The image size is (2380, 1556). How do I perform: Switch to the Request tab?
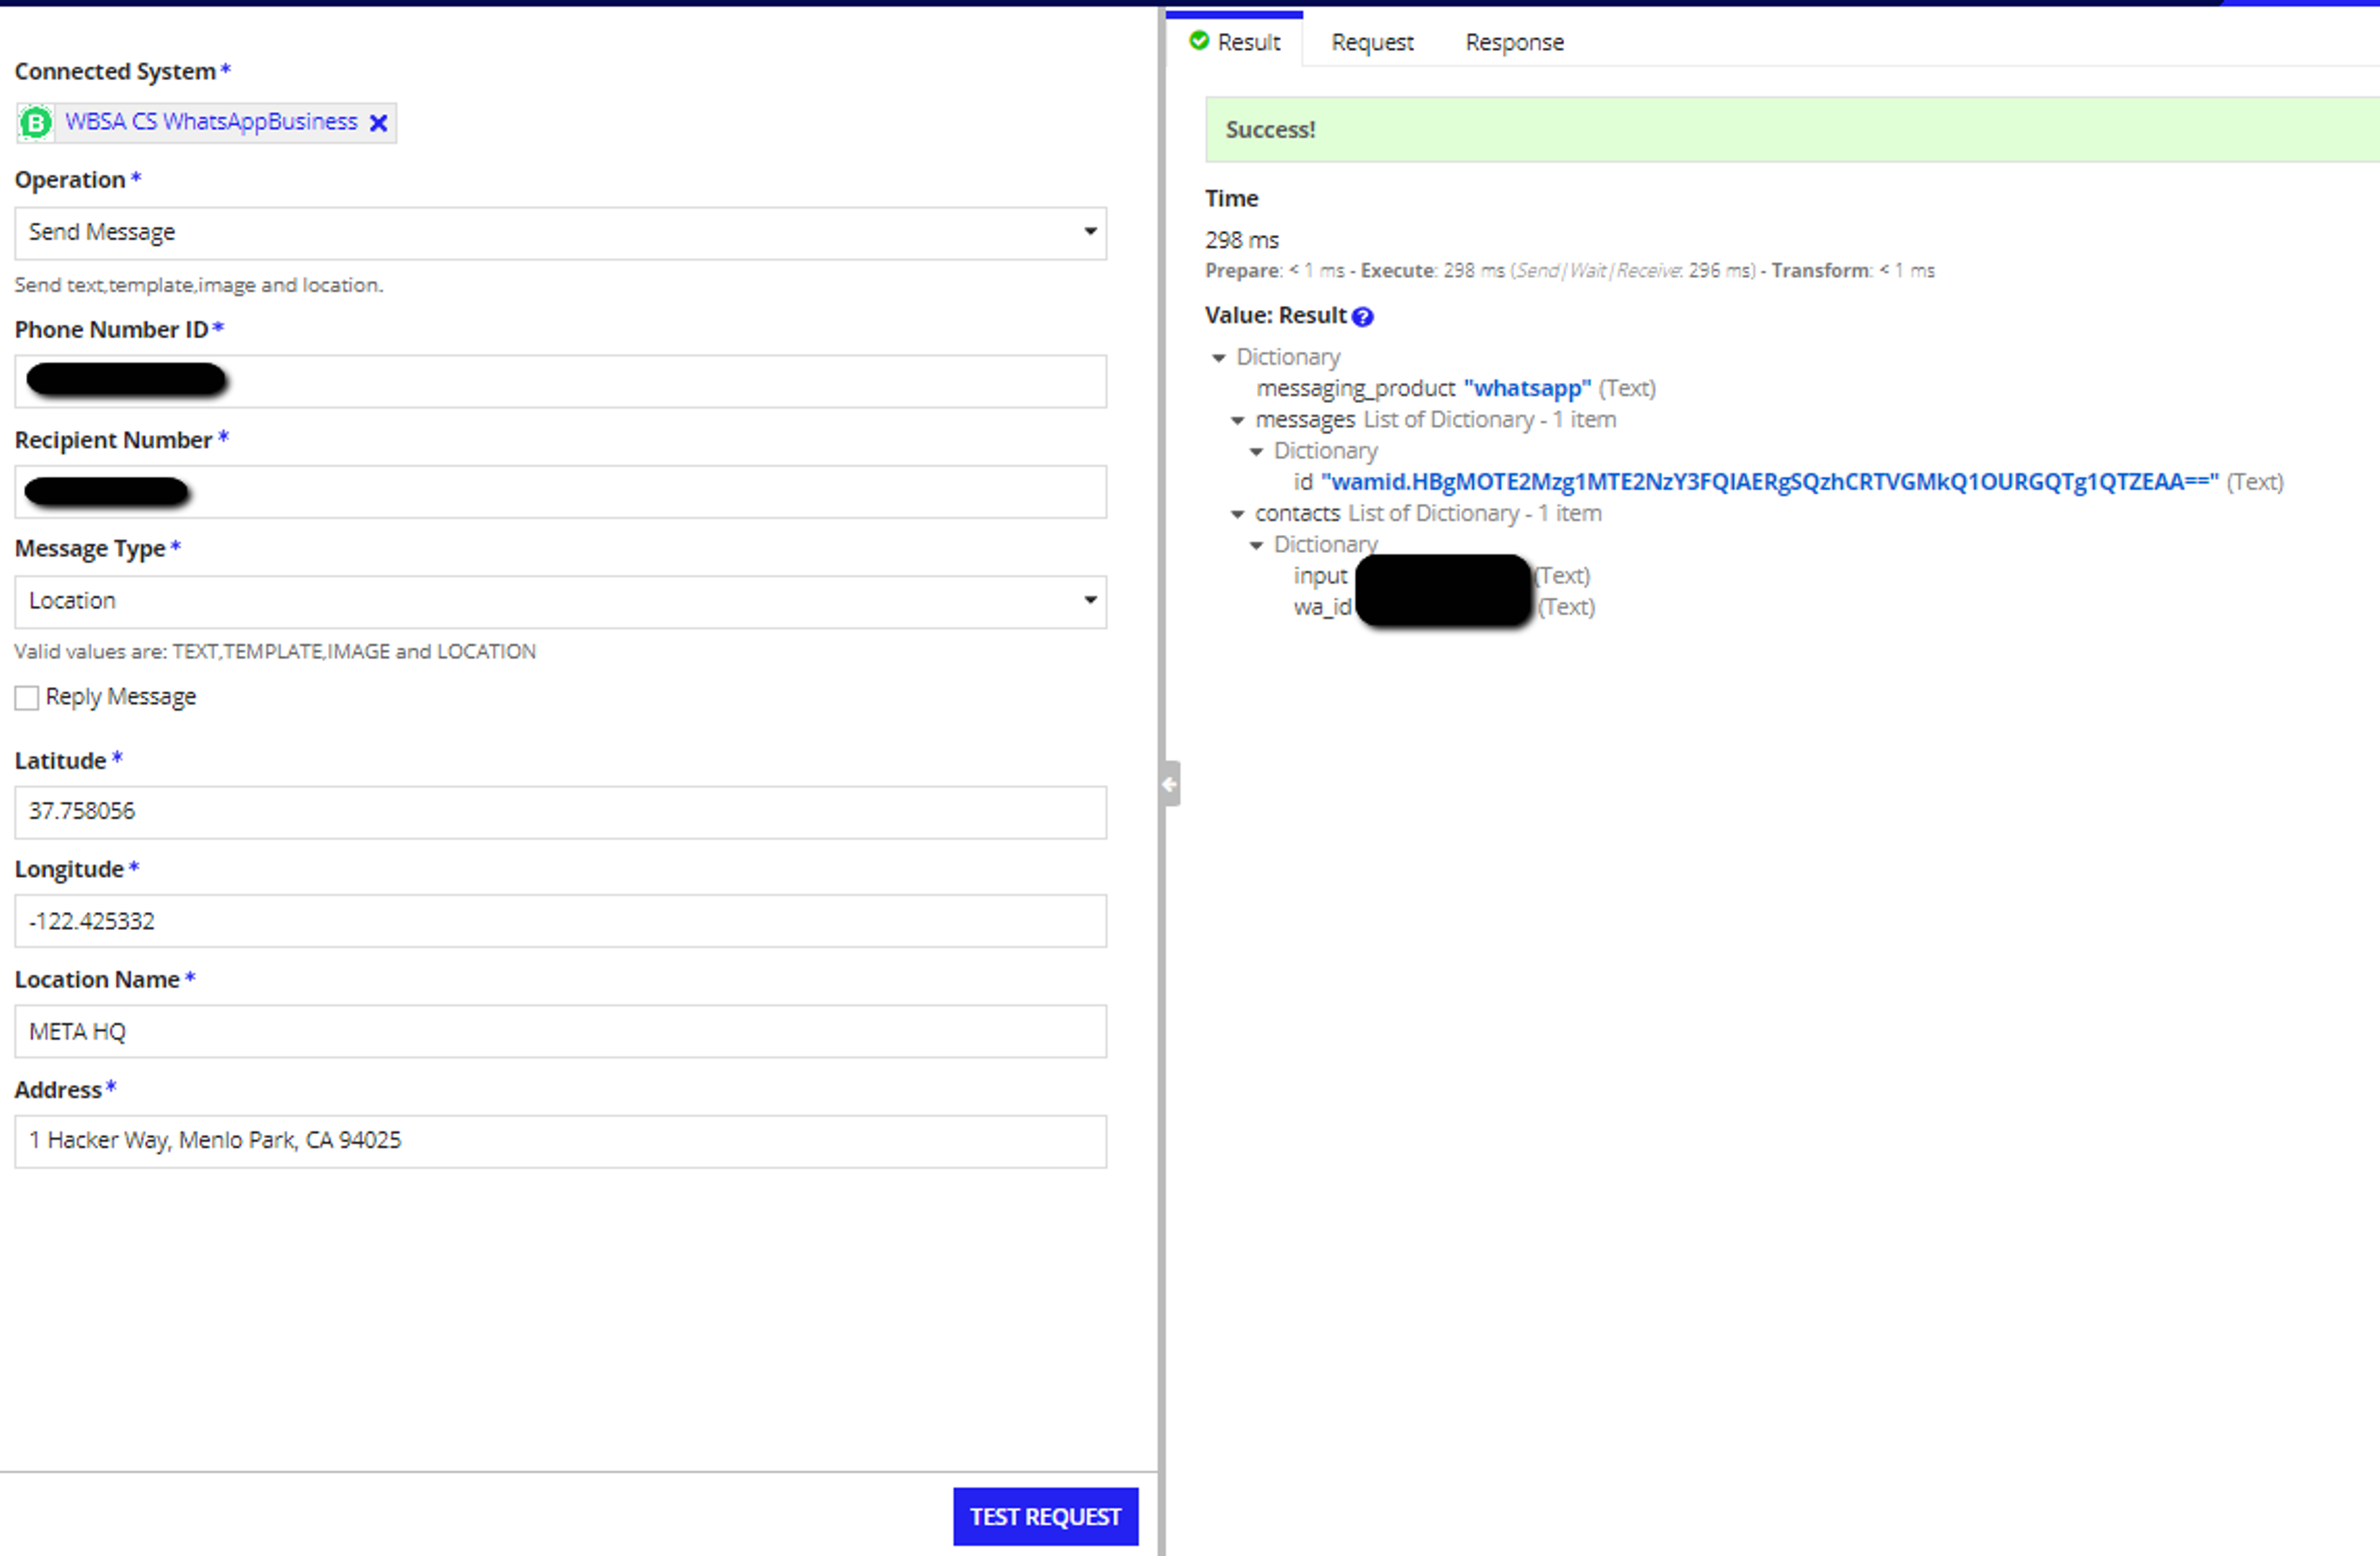tap(1372, 42)
